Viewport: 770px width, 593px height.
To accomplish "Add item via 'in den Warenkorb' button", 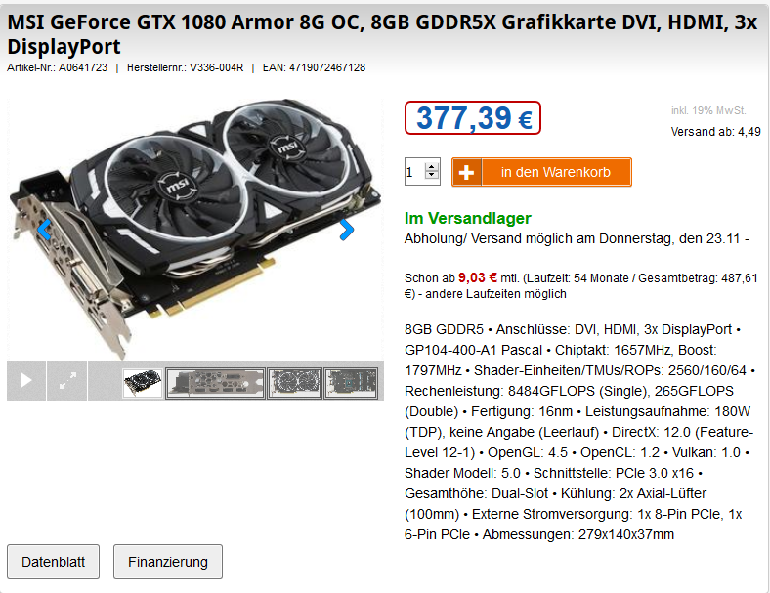I will (x=541, y=172).
